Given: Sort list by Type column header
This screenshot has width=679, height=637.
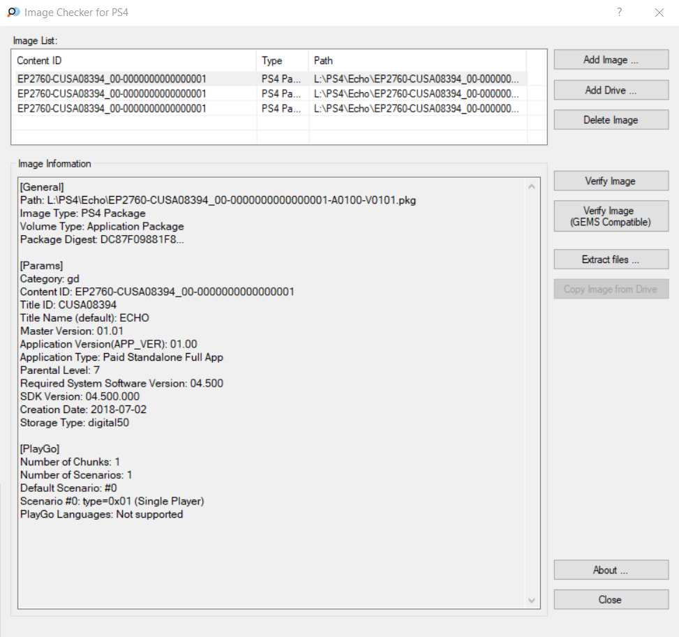Looking at the screenshot, I should (x=283, y=61).
